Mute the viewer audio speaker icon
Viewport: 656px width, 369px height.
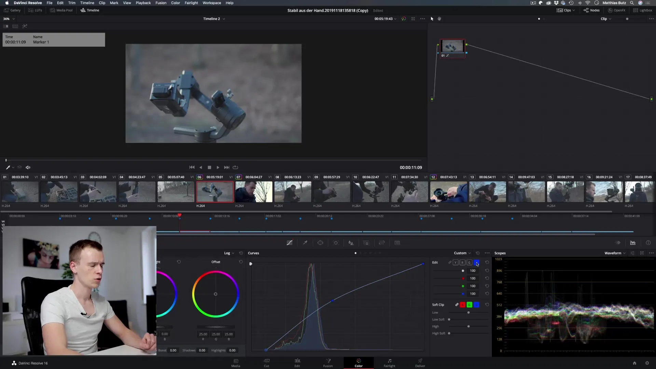[28, 167]
